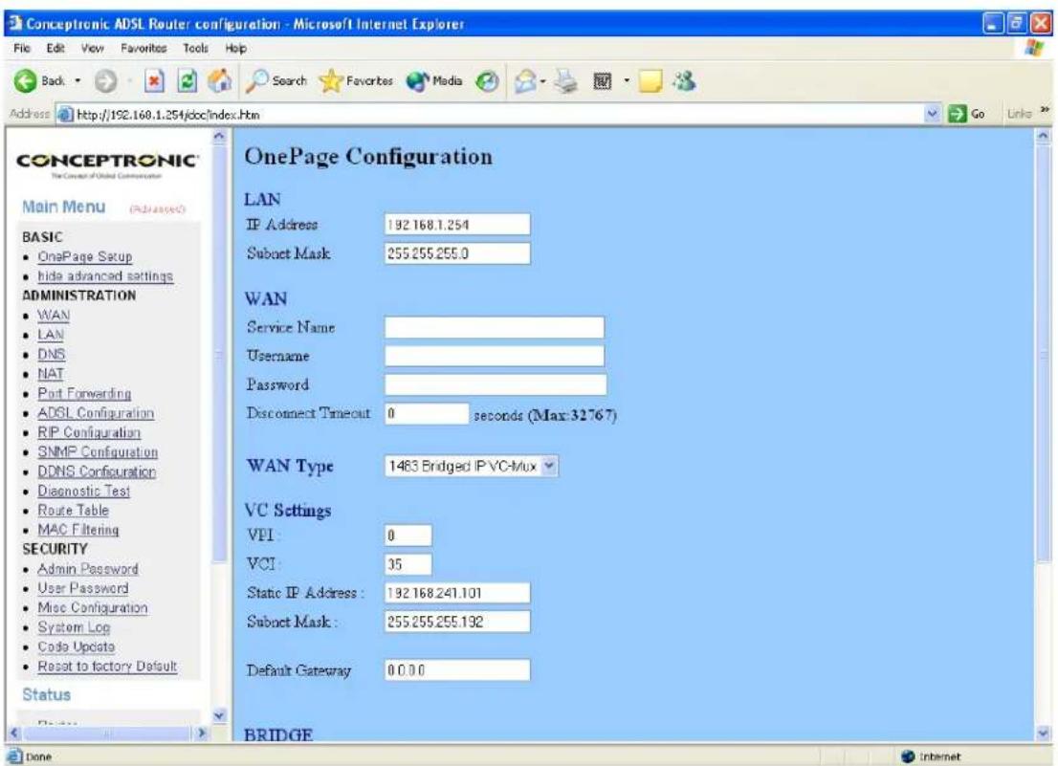Open the ADSL Configuration link
1058x766 pixels.
click(x=96, y=413)
